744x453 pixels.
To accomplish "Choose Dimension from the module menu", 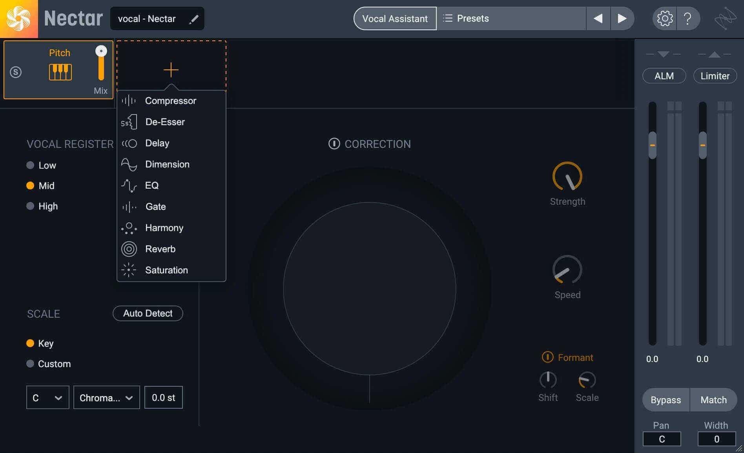I will (171, 164).
